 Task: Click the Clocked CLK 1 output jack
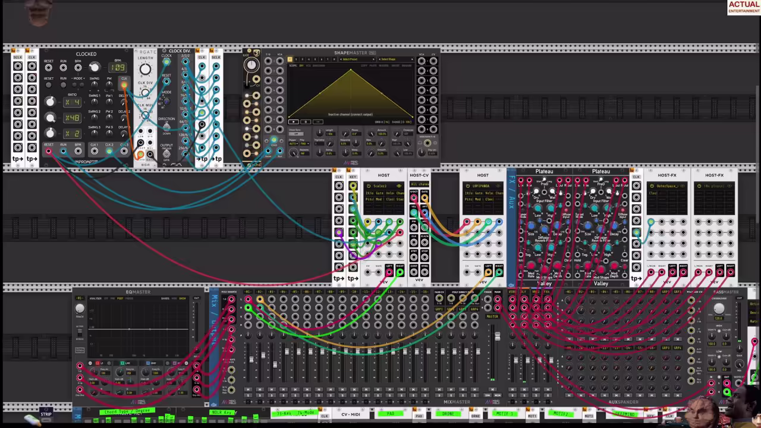[95, 151]
